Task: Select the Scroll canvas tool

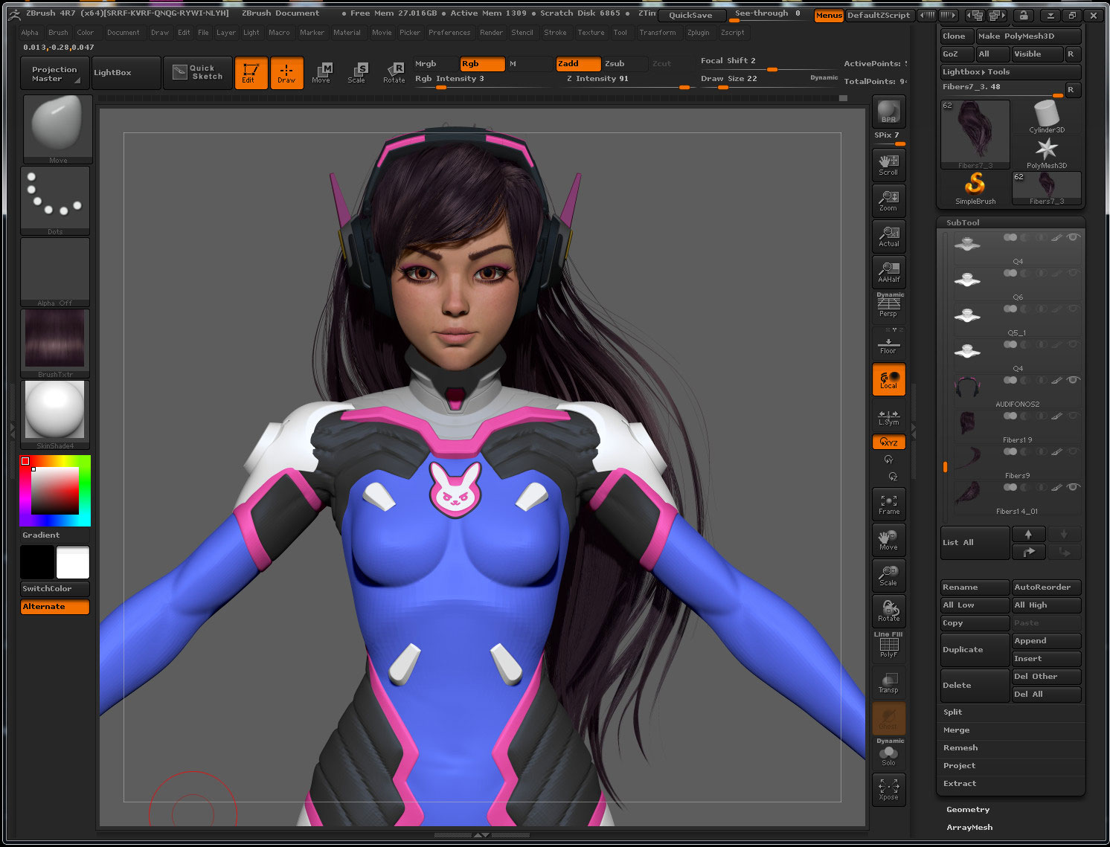Action: click(888, 164)
